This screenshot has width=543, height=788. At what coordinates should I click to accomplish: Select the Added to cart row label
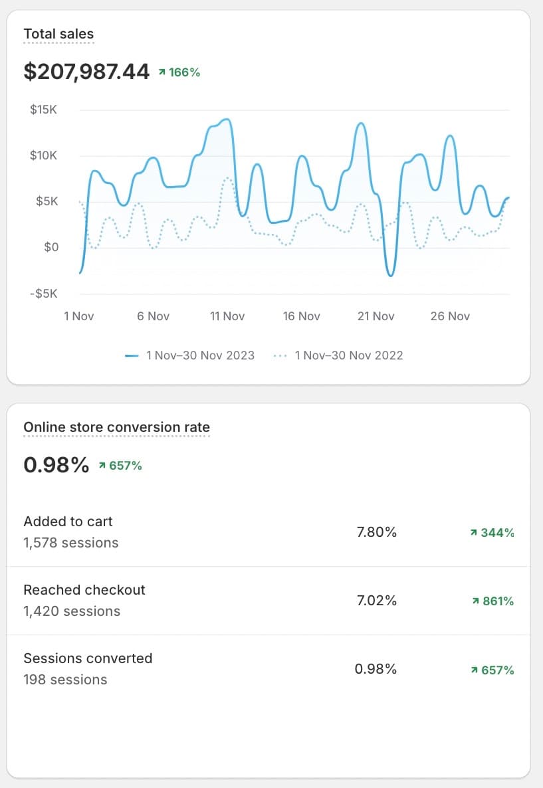pos(68,522)
